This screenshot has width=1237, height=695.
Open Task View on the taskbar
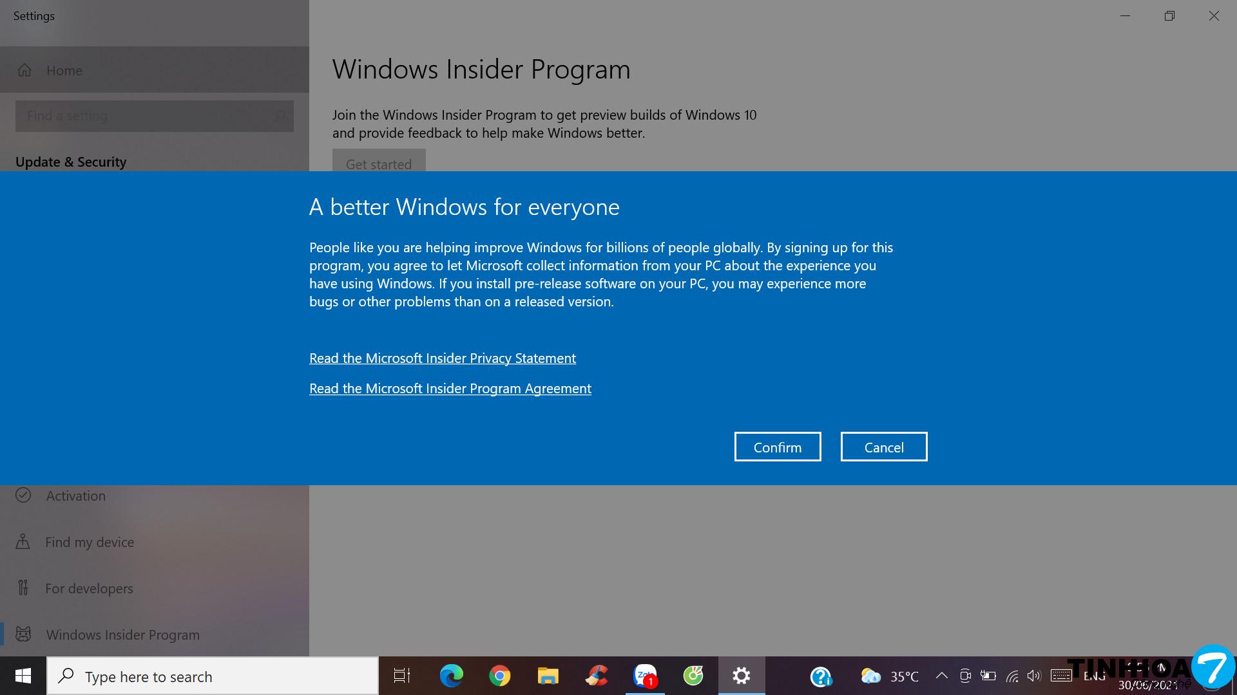click(402, 676)
